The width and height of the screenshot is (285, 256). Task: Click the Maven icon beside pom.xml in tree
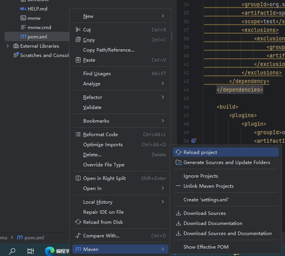pyautogui.click(x=23, y=36)
